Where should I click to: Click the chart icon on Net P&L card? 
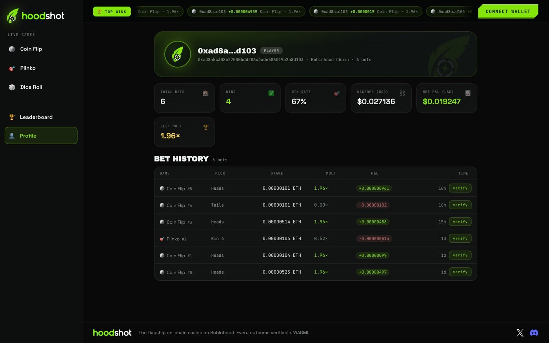(x=468, y=93)
